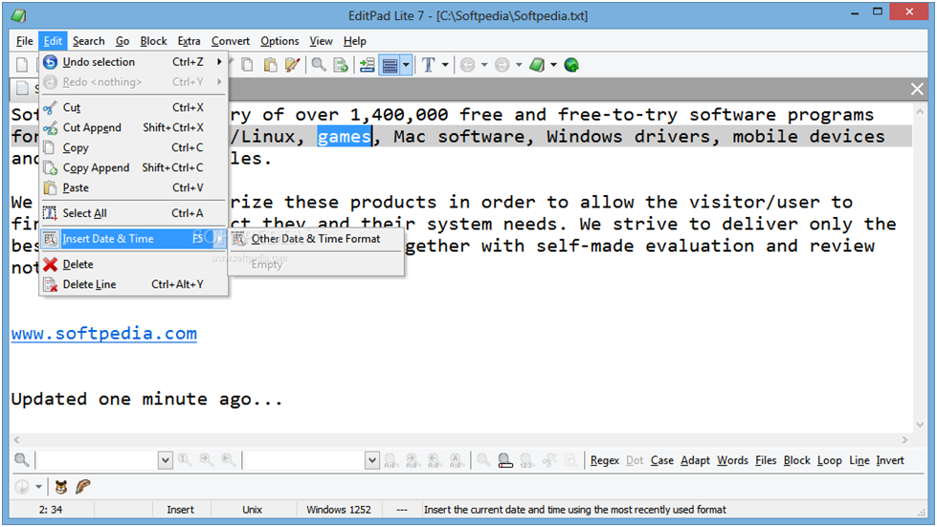The image size is (937, 527).
Task: Open the Convert menu
Action: (x=230, y=41)
